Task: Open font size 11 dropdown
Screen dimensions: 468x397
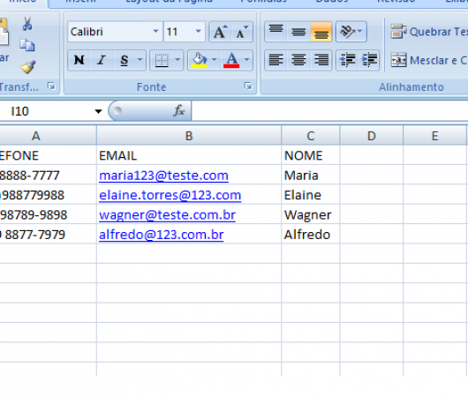Action: 198,31
